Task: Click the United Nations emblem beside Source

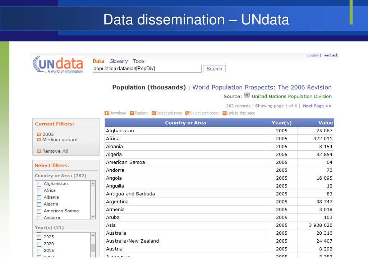Action: coord(247,95)
